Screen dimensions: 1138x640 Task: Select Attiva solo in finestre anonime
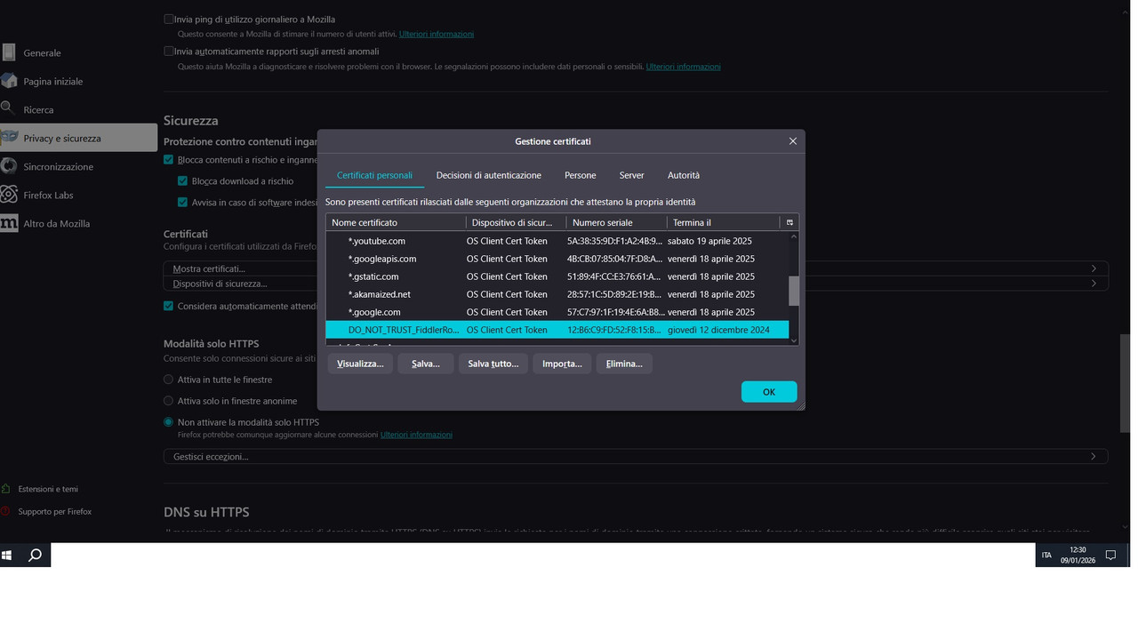(x=169, y=401)
